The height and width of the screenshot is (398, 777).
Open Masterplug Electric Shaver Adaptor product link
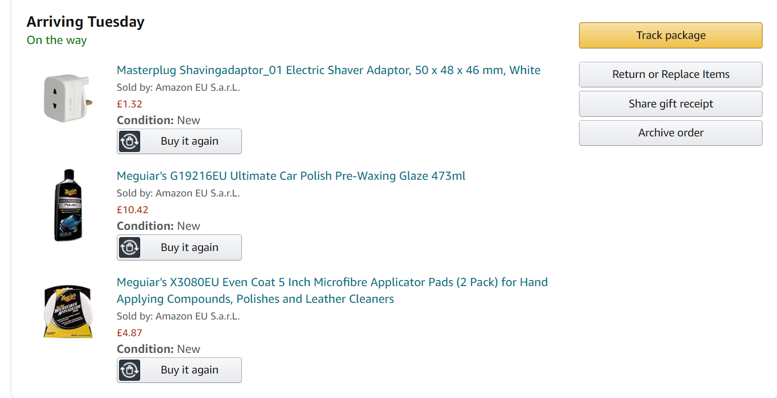coord(328,70)
